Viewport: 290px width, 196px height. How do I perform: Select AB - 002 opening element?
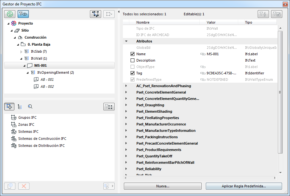coord(47,87)
